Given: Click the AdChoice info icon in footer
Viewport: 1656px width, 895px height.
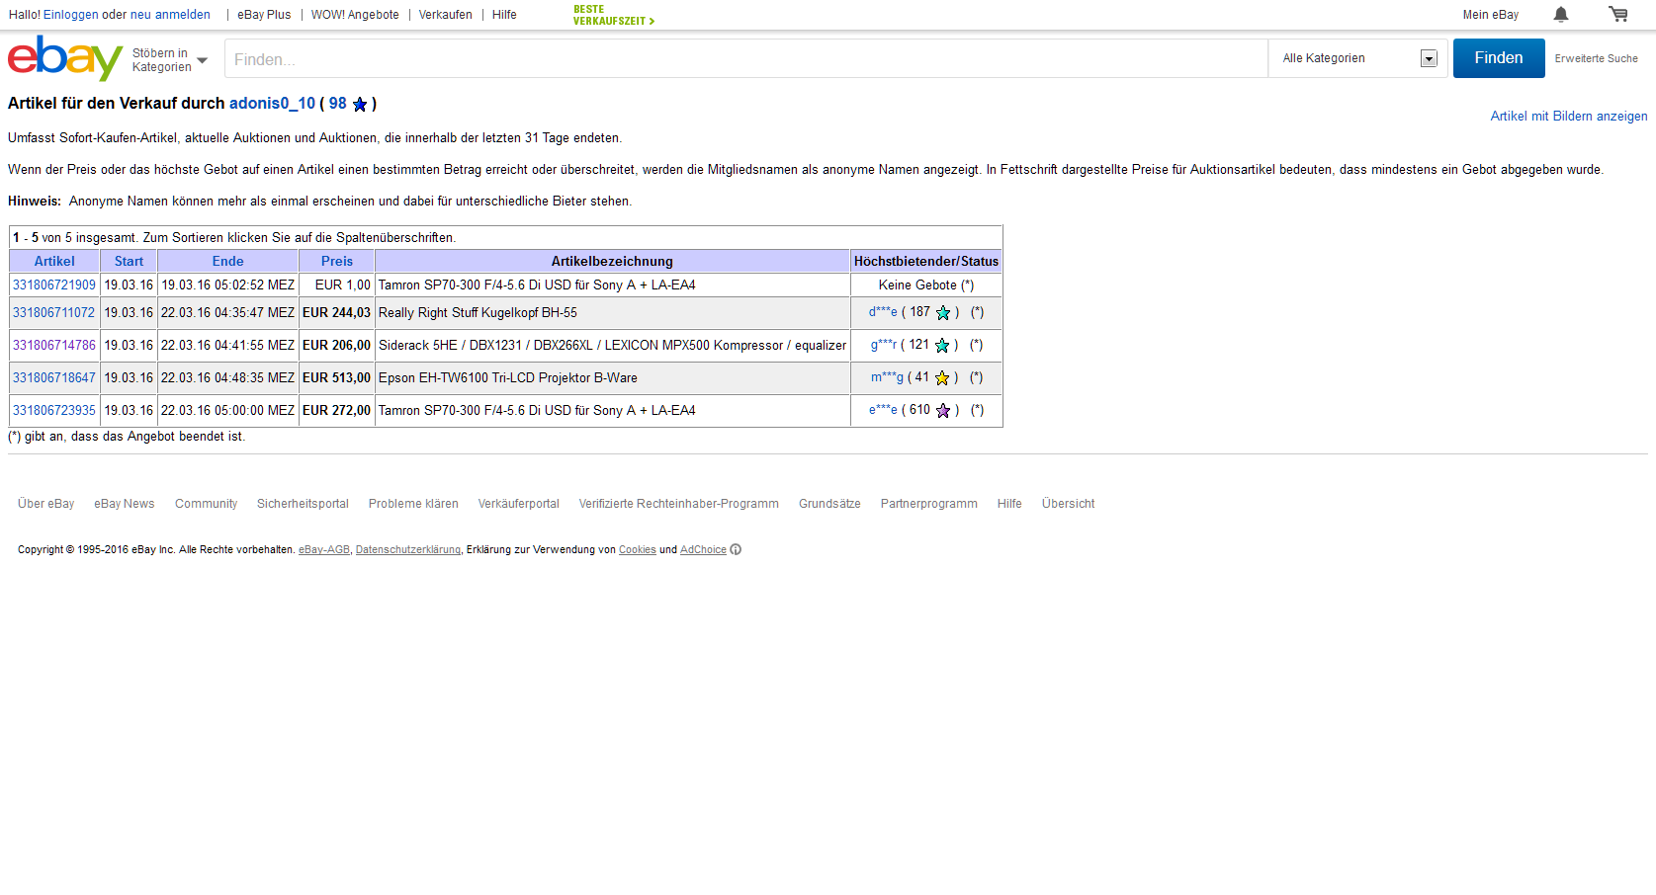Looking at the screenshot, I should [x=736, y=550].
